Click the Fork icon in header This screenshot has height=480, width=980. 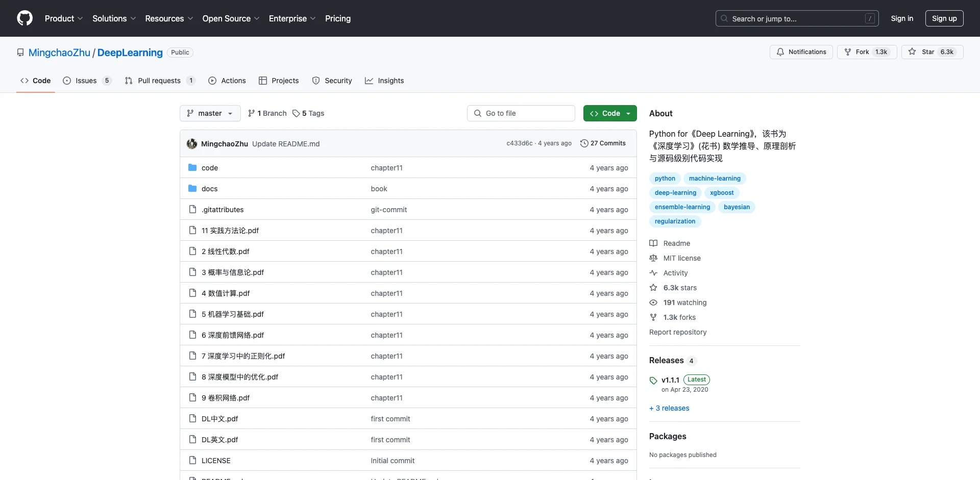tap(848, 52)
